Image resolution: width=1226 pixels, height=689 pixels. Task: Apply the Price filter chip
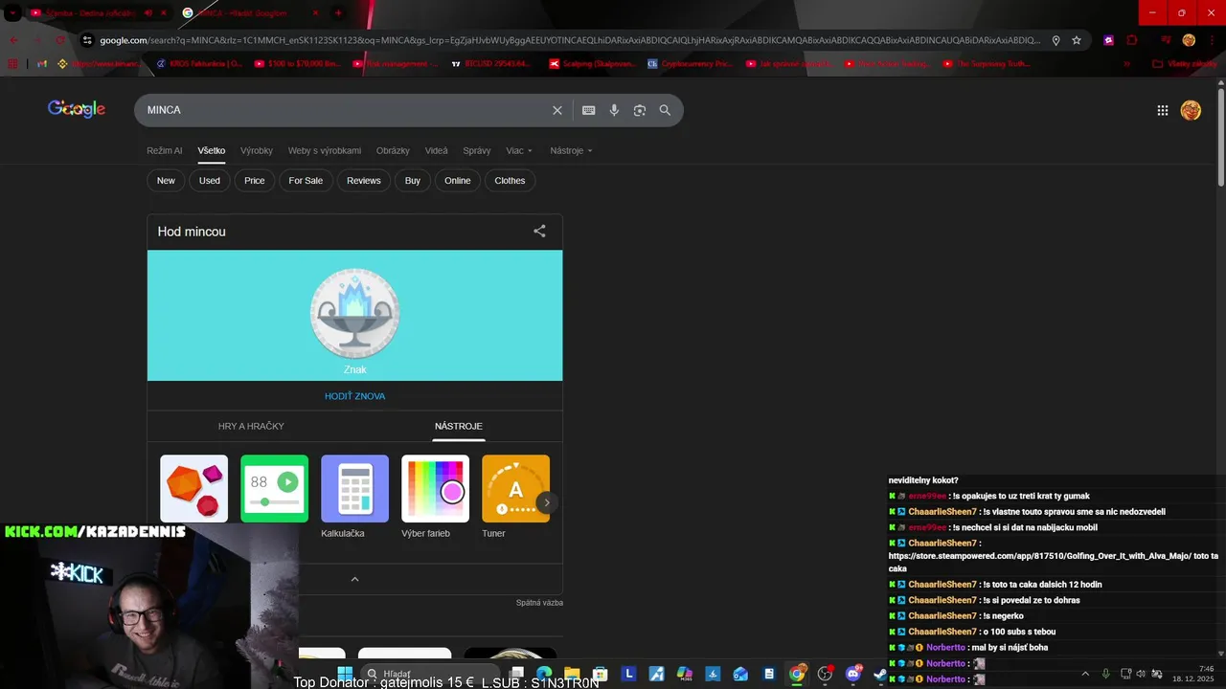[x=255, y=180]
